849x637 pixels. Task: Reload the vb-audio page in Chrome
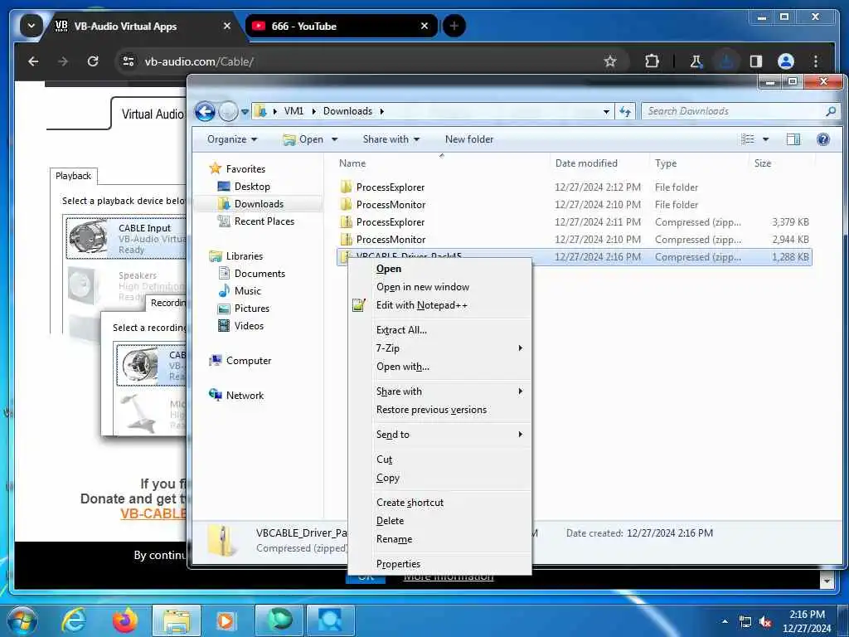93,61
